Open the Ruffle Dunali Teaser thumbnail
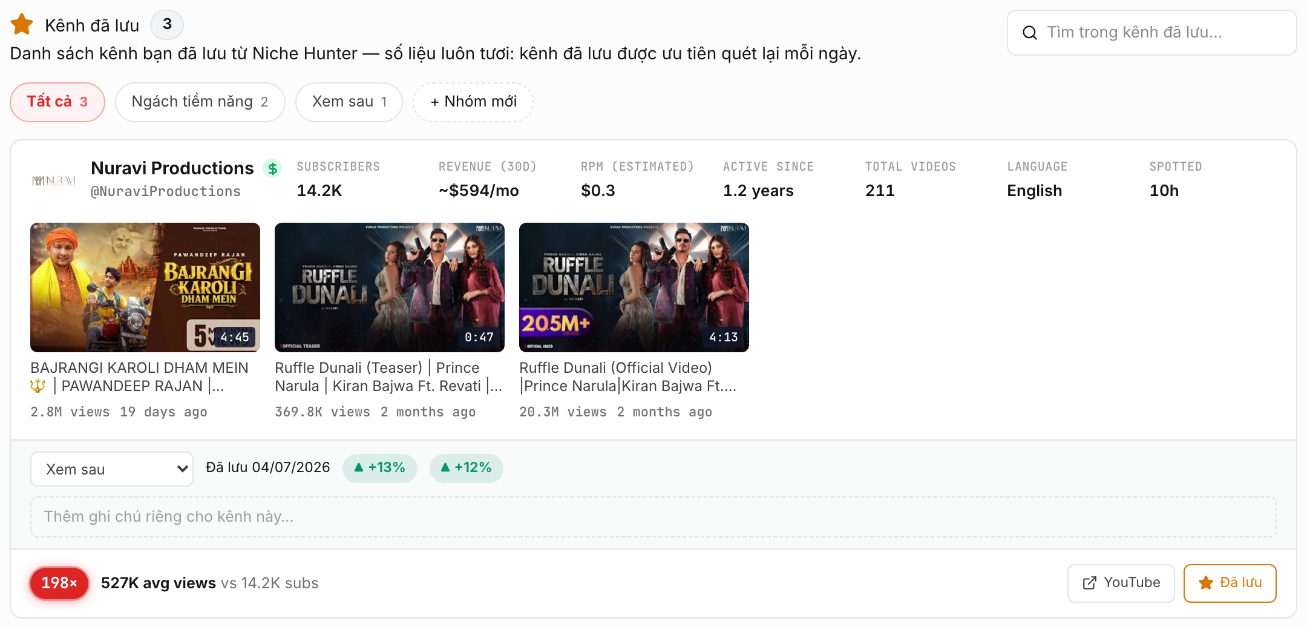The height and width of the screenshot is (627, 1307). click(390, 287)
